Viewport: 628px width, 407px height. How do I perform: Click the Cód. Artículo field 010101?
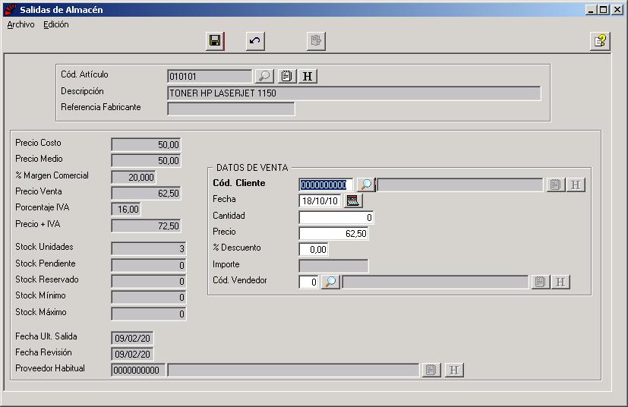click(x=210, y=76)
